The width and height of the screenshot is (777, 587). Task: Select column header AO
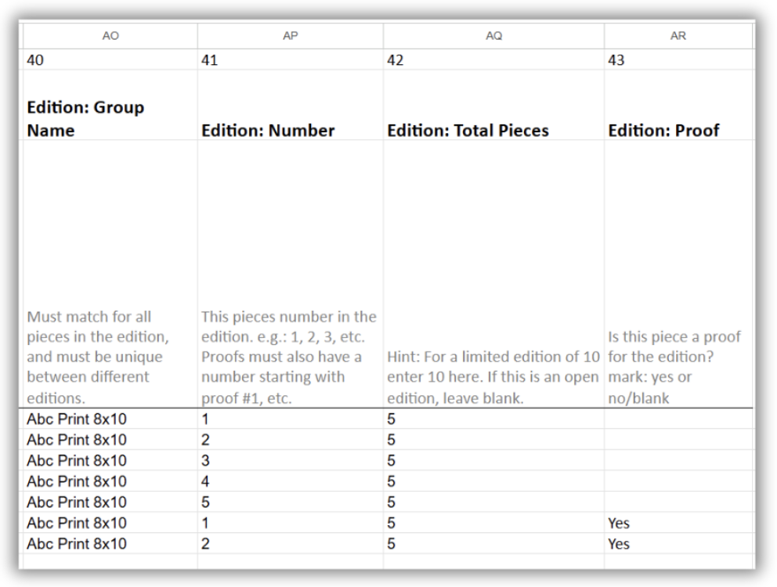point(110,36)
